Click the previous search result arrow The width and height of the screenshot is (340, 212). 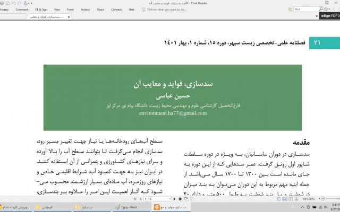click(334, 10)
